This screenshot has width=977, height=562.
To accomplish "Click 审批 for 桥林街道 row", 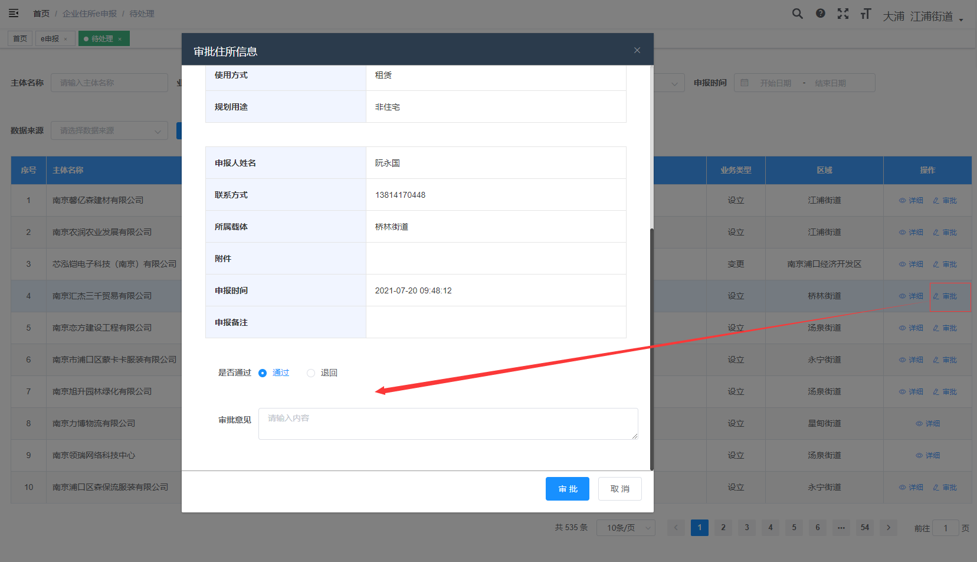I will pos(945,296).
